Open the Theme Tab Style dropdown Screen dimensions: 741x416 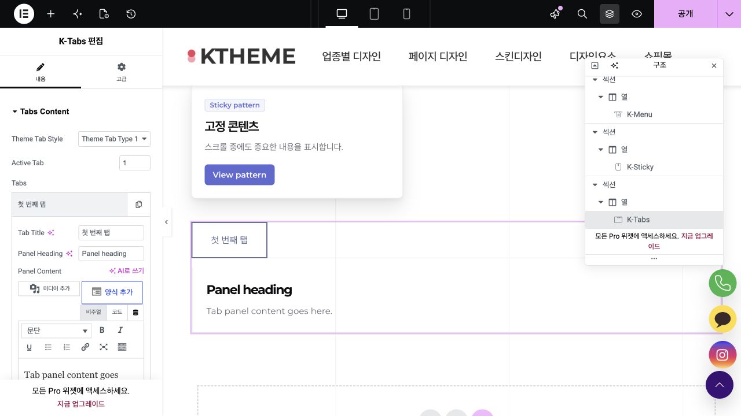tap(114, 139)
